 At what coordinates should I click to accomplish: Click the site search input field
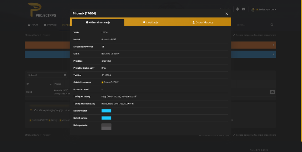click(x=252, y=25)
